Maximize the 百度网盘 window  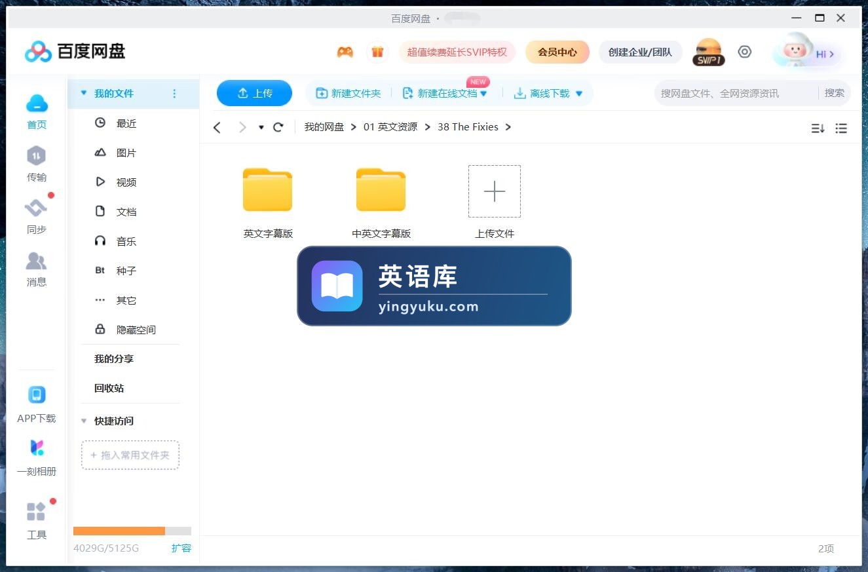[x=820, y=18]
